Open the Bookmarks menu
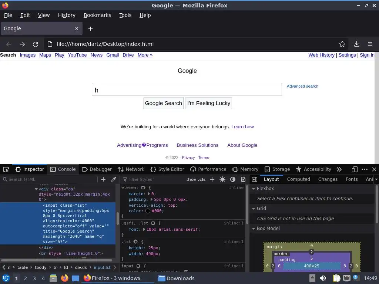The width and height of the screenshot is (379, 284). tap(97, 15)
